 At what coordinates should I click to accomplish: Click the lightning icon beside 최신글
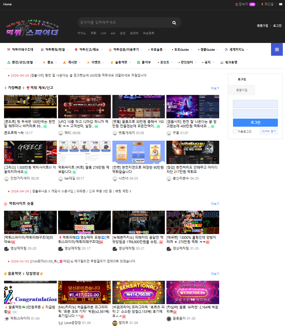tap(262, 4)
